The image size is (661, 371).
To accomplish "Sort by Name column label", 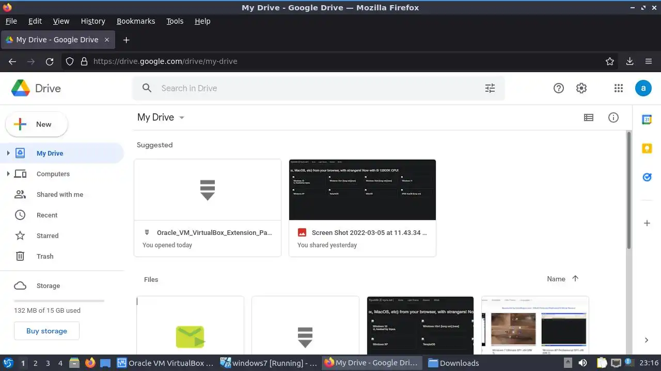I will pos(556,279).
